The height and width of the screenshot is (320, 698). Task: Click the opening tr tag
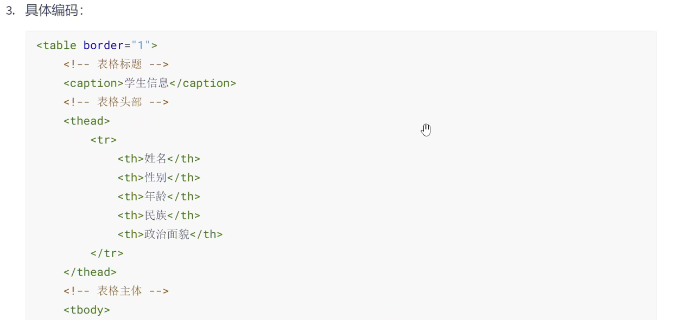coord(104,140)
